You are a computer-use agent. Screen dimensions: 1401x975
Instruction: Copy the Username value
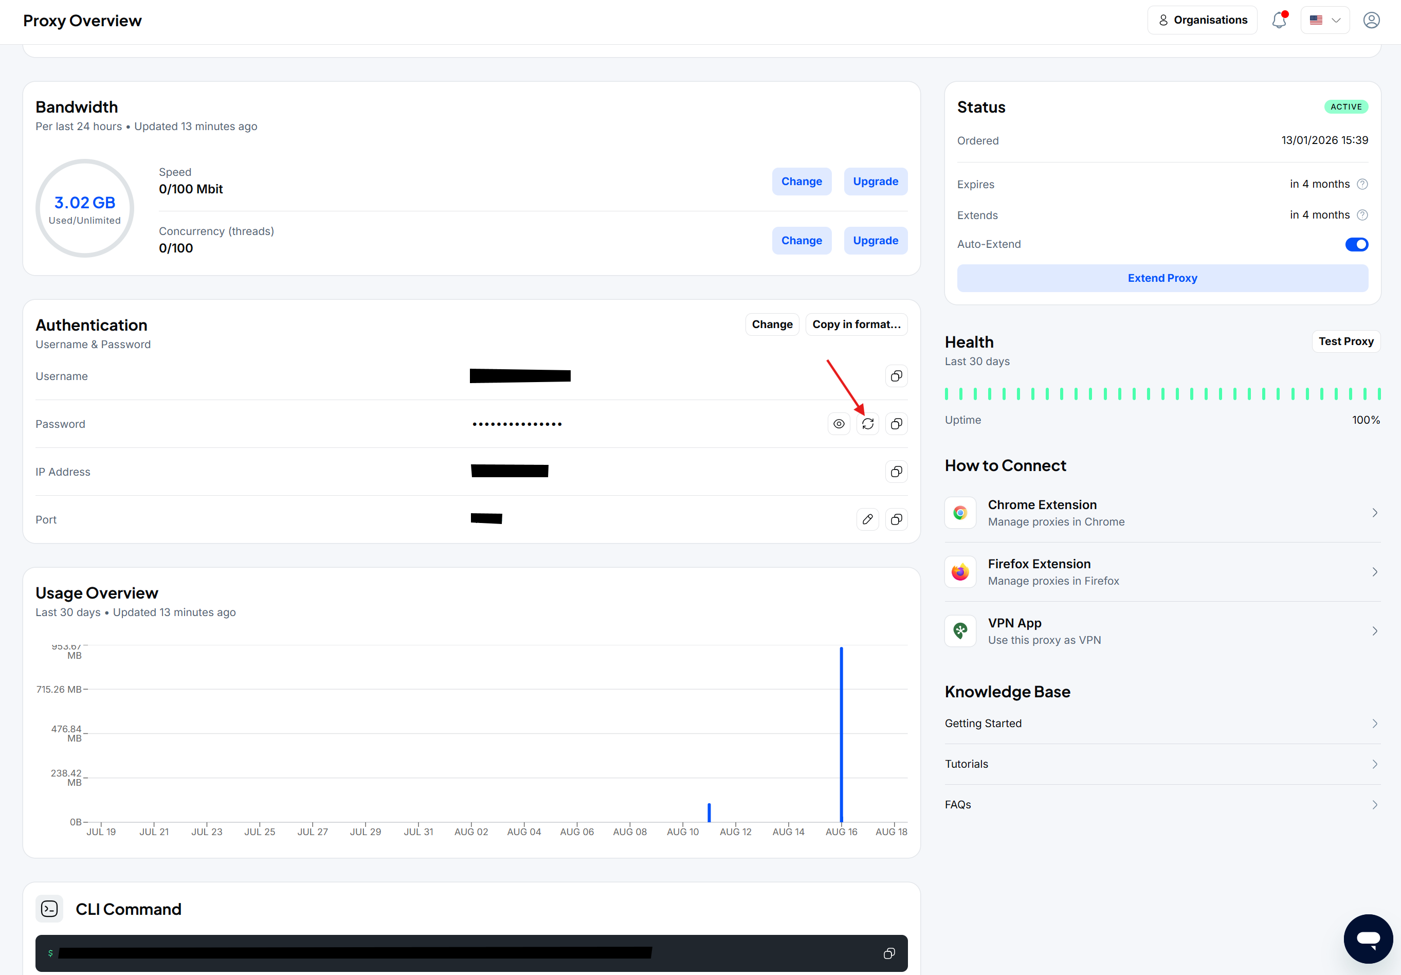(x=896, y=376)
